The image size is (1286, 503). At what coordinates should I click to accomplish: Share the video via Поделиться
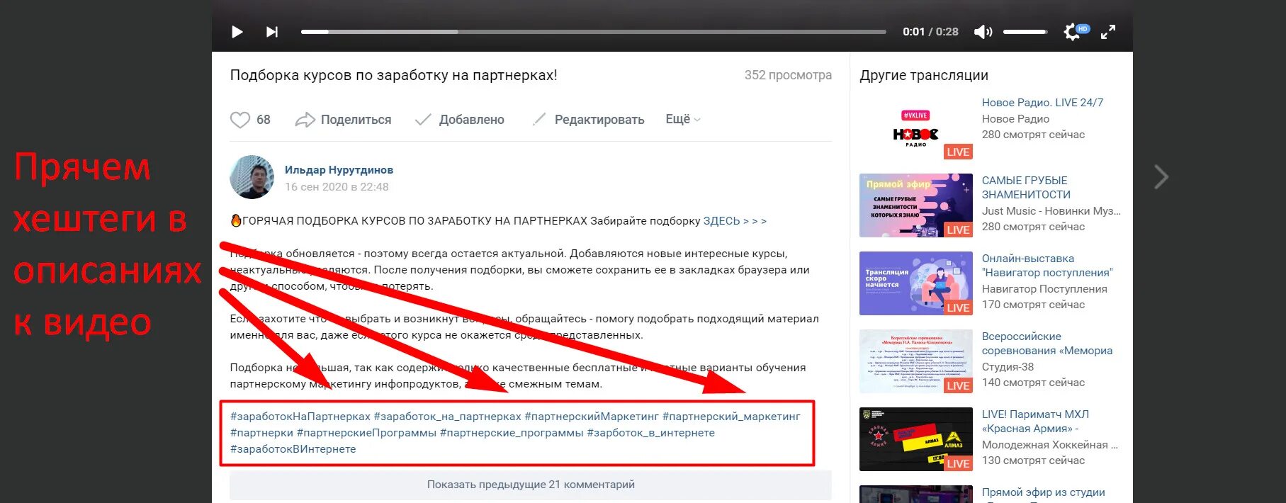pyautogui.click(x=343, y=120)
